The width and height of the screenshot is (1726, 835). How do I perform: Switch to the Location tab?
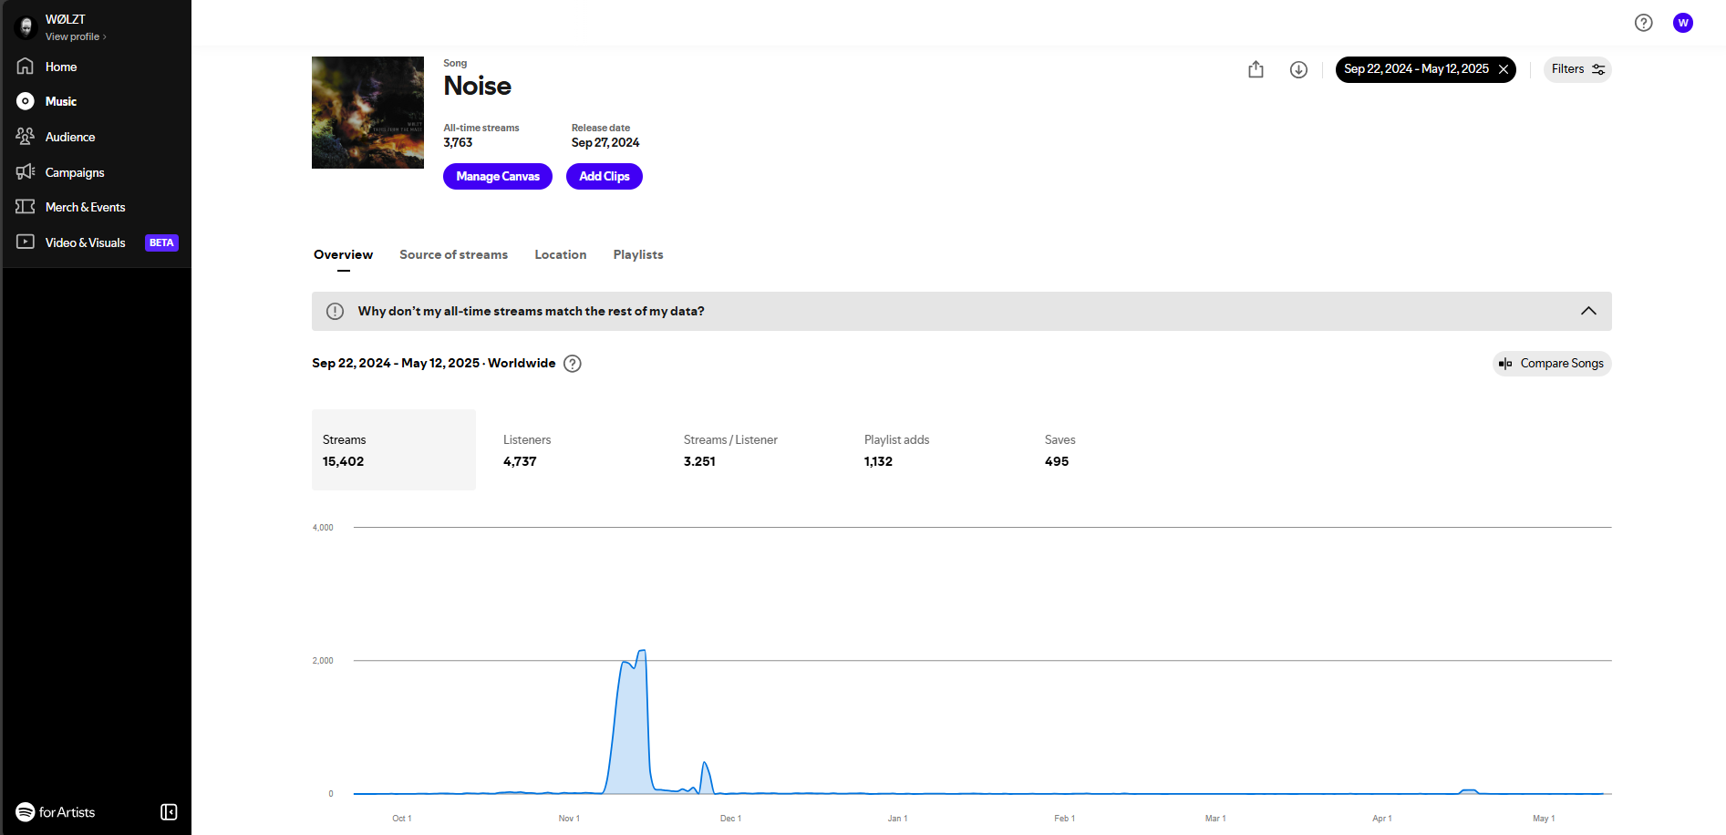[560, 255]
